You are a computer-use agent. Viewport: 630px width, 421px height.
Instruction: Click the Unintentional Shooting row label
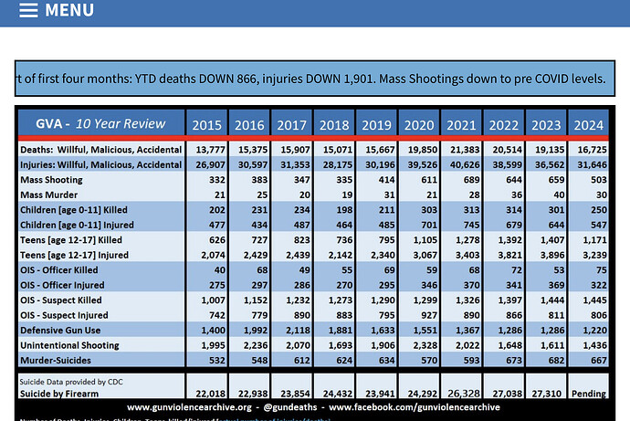(69, 345)
